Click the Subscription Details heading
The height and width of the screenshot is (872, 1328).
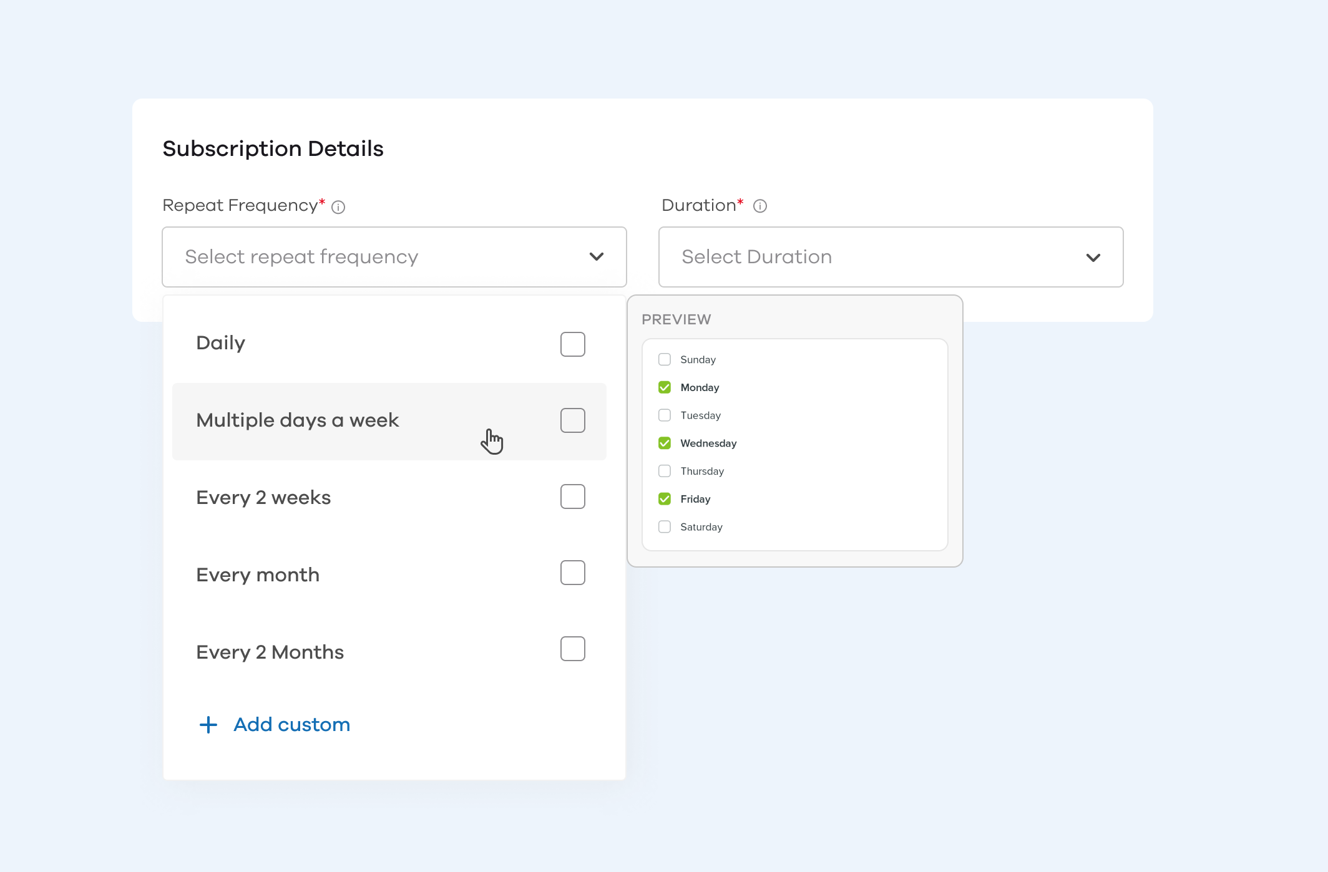pyautogui.click(x=273, y=149)
